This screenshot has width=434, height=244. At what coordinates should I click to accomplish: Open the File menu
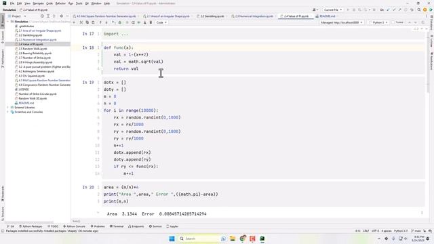tap(12, 3)
